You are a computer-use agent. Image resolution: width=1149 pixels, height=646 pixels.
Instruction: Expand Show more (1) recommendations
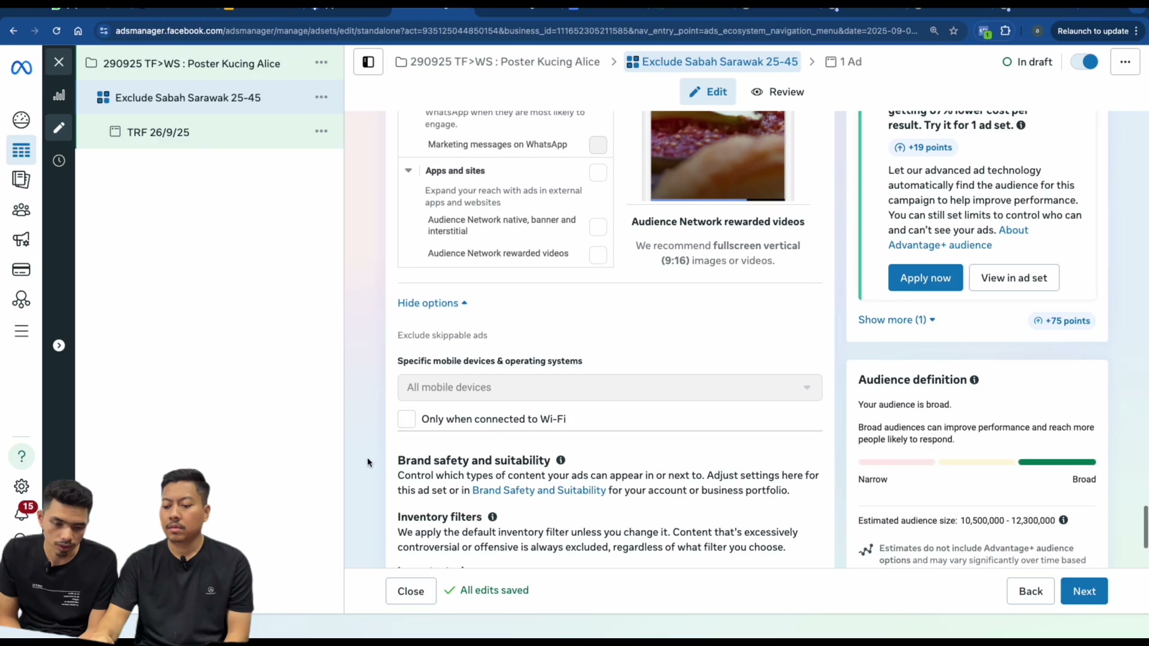(x=896, y=320)
